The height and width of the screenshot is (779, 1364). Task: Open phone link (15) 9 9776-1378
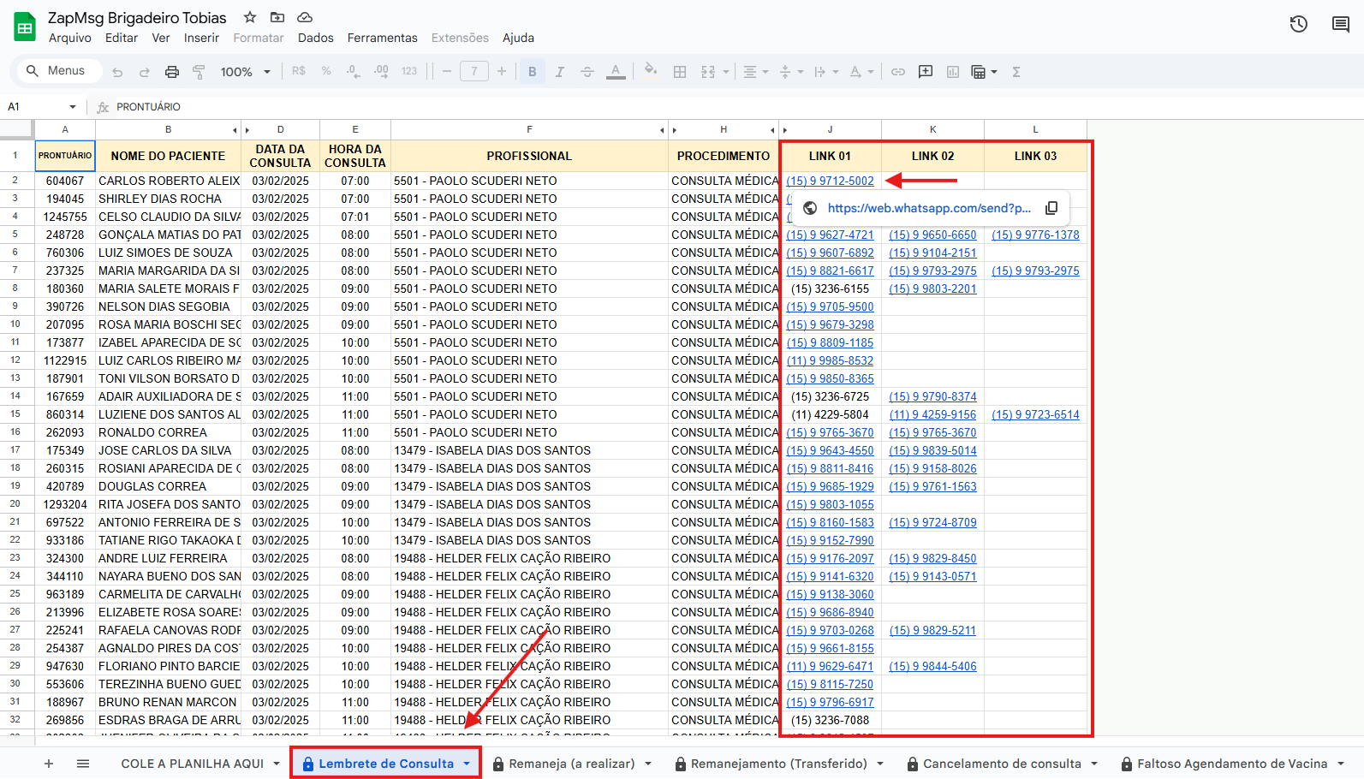(1035, 235)
